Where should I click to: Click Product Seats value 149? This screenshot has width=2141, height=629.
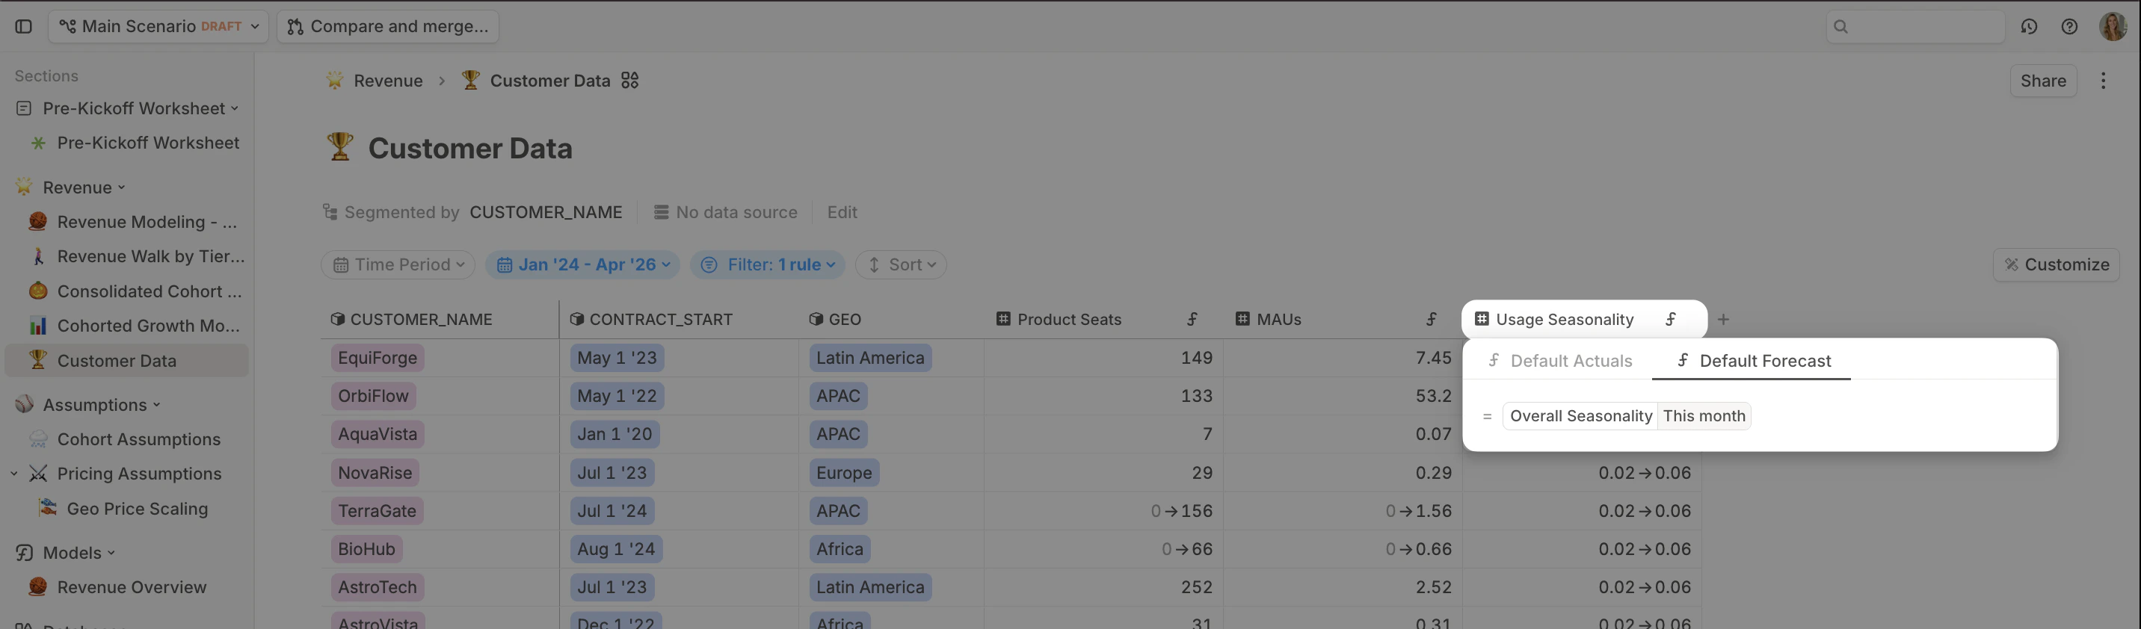pos(1196,358)
